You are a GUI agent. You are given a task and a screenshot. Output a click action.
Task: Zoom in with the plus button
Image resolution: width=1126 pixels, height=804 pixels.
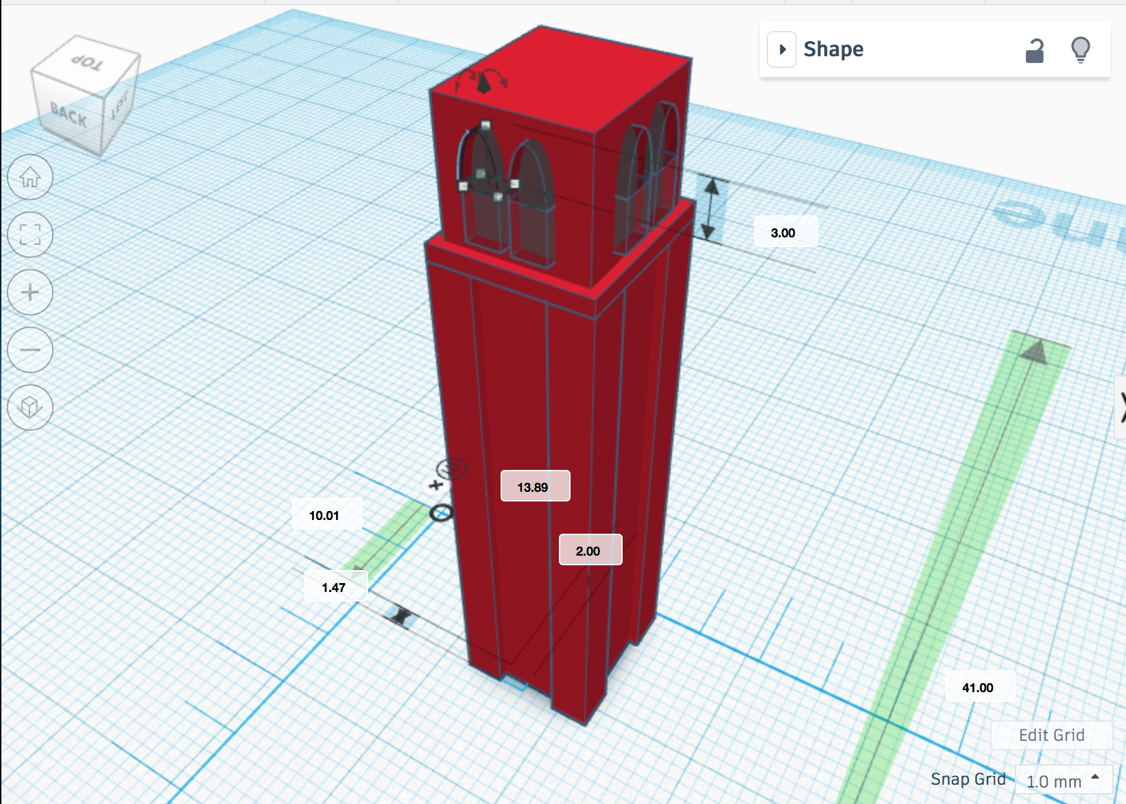(30, 292)
